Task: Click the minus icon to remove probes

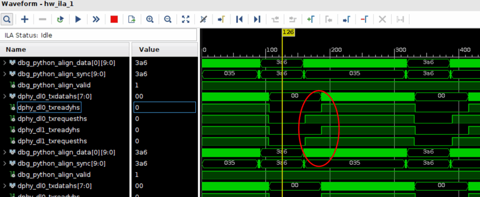Action: tap(42, 20)
